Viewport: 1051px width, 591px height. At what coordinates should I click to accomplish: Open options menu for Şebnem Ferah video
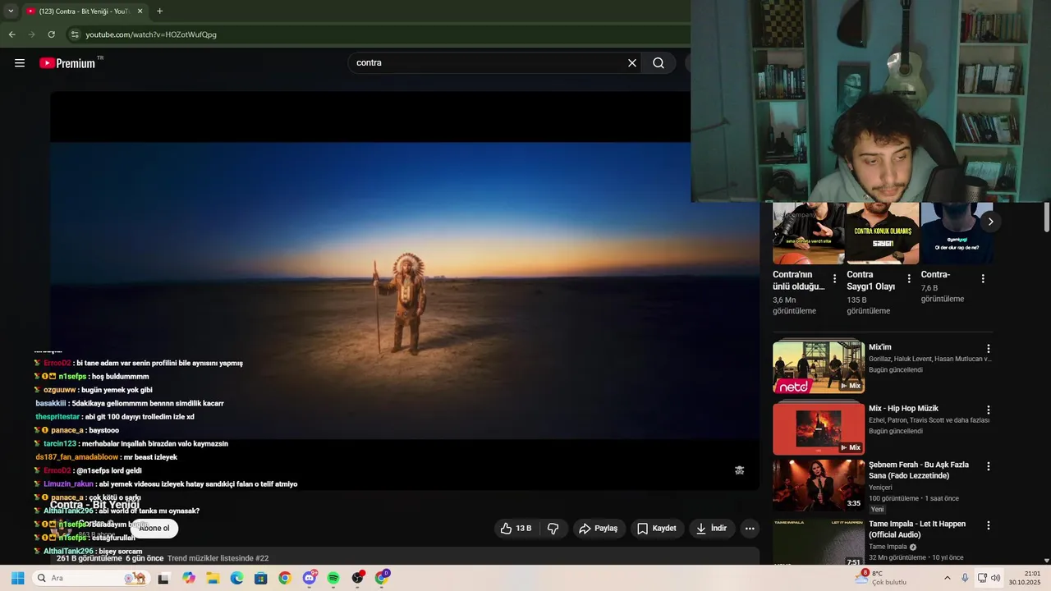pos(989,466)
